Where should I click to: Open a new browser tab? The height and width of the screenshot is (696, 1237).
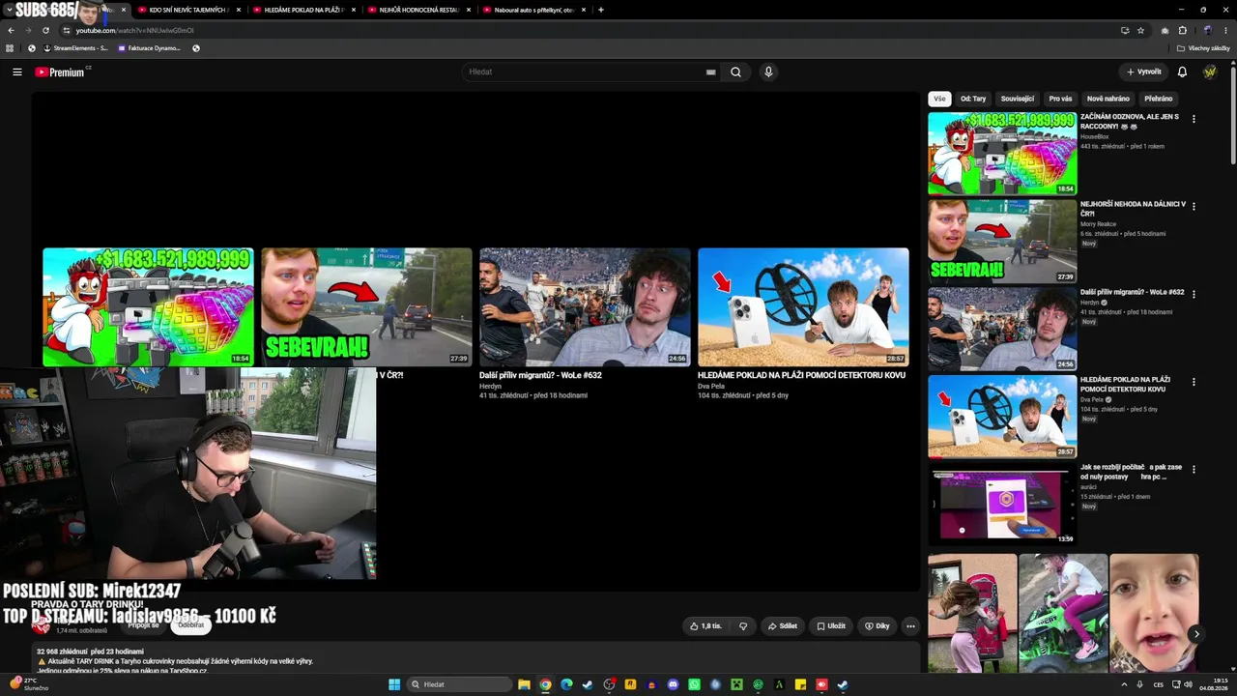click(x=601, y=10)
